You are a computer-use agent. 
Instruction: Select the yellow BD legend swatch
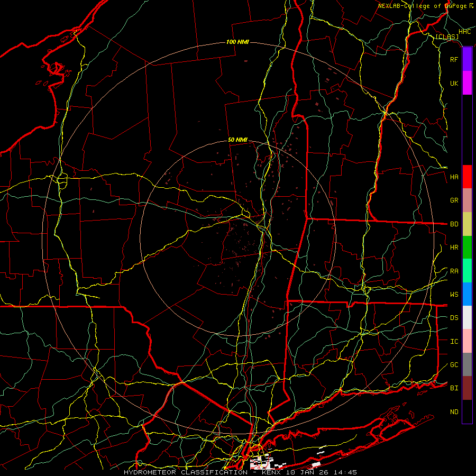pos(467,224)
